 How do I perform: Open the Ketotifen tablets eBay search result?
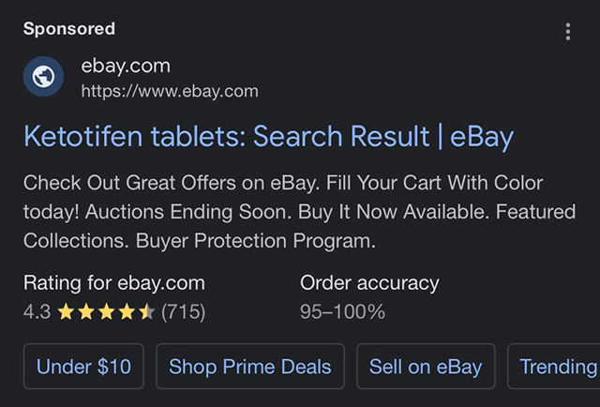coord(268,137)
